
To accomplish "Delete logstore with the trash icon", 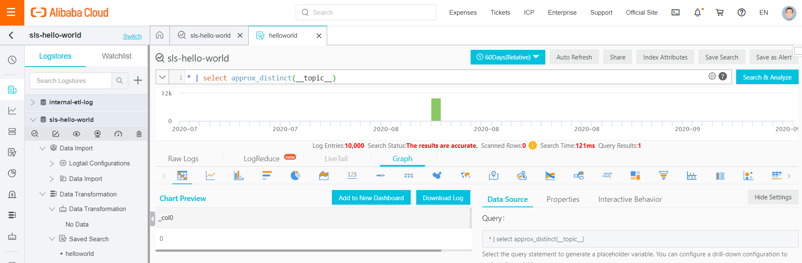I will pos(139,134).
